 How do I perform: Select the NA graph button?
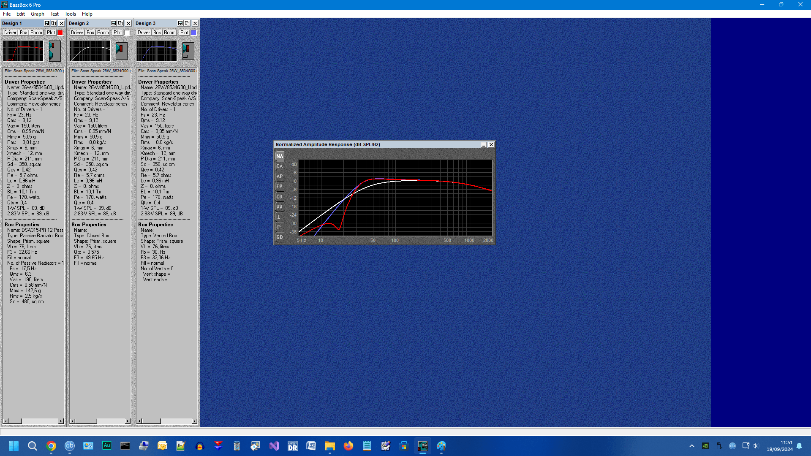[279, 156]
